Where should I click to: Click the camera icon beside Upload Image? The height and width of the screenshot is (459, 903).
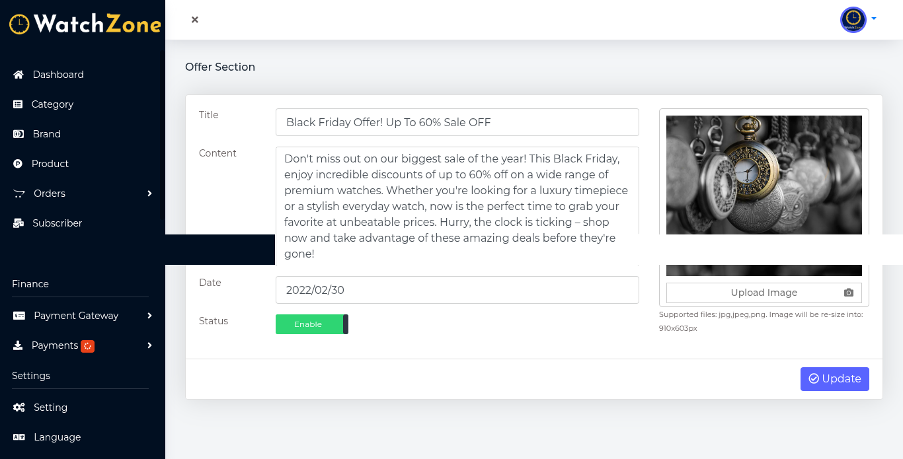pos(849,293)
